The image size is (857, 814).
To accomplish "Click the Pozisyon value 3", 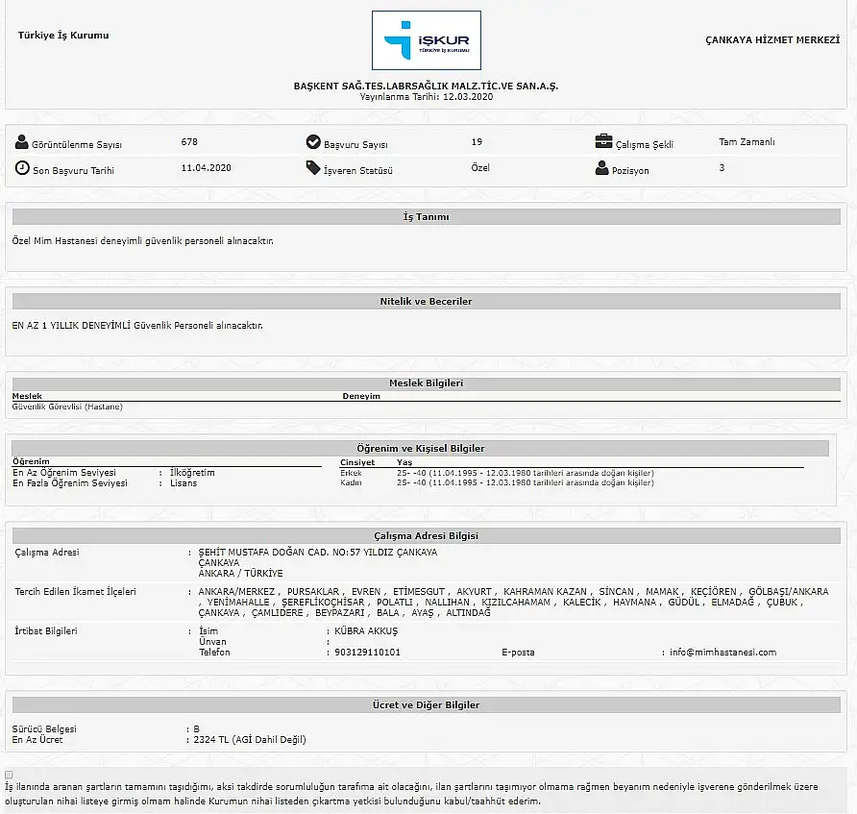I will coord(722,168).
